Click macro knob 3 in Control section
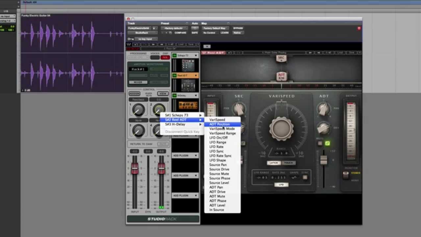Viewport: 421px width, 237px height. click(138, 131)
